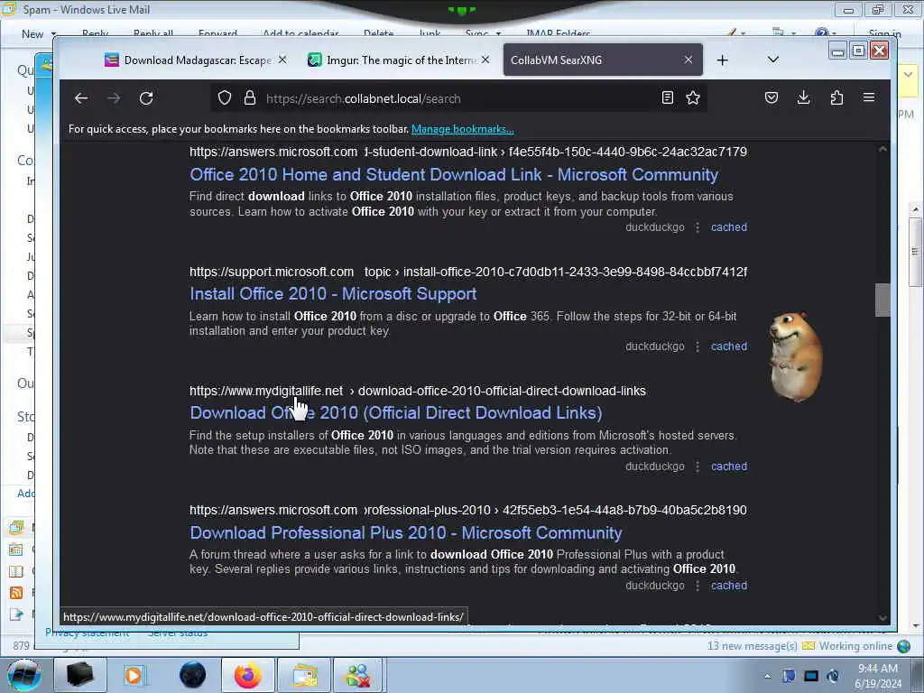Show hidden system tray icons arrow
This screenshot has height=693, width=924.
[767, 676]
